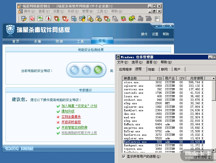Viewport: 216px width, 163px height.
Task: Sort processes by the PID column header
Action: tap(157, 78)
